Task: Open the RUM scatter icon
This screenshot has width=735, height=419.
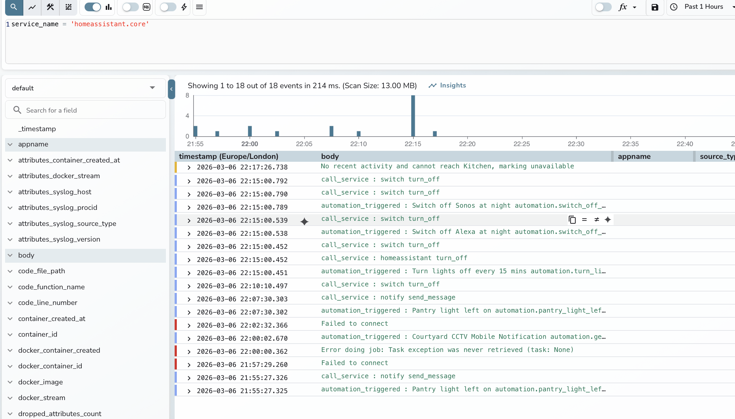Action: (x=68, y=7)
